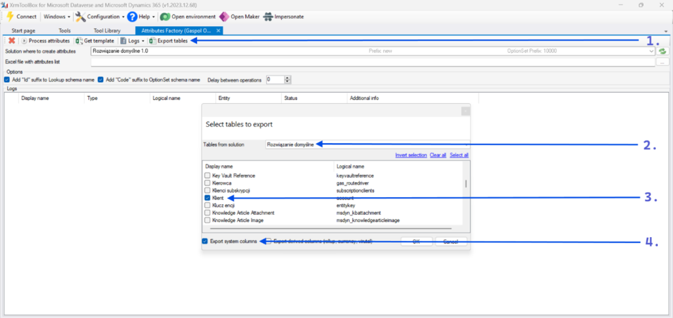Image resolution: width=673 pixels, height=318 pixels.
Task: Expand the Logs dropdown arrow
Action: [x=143, y=41]
